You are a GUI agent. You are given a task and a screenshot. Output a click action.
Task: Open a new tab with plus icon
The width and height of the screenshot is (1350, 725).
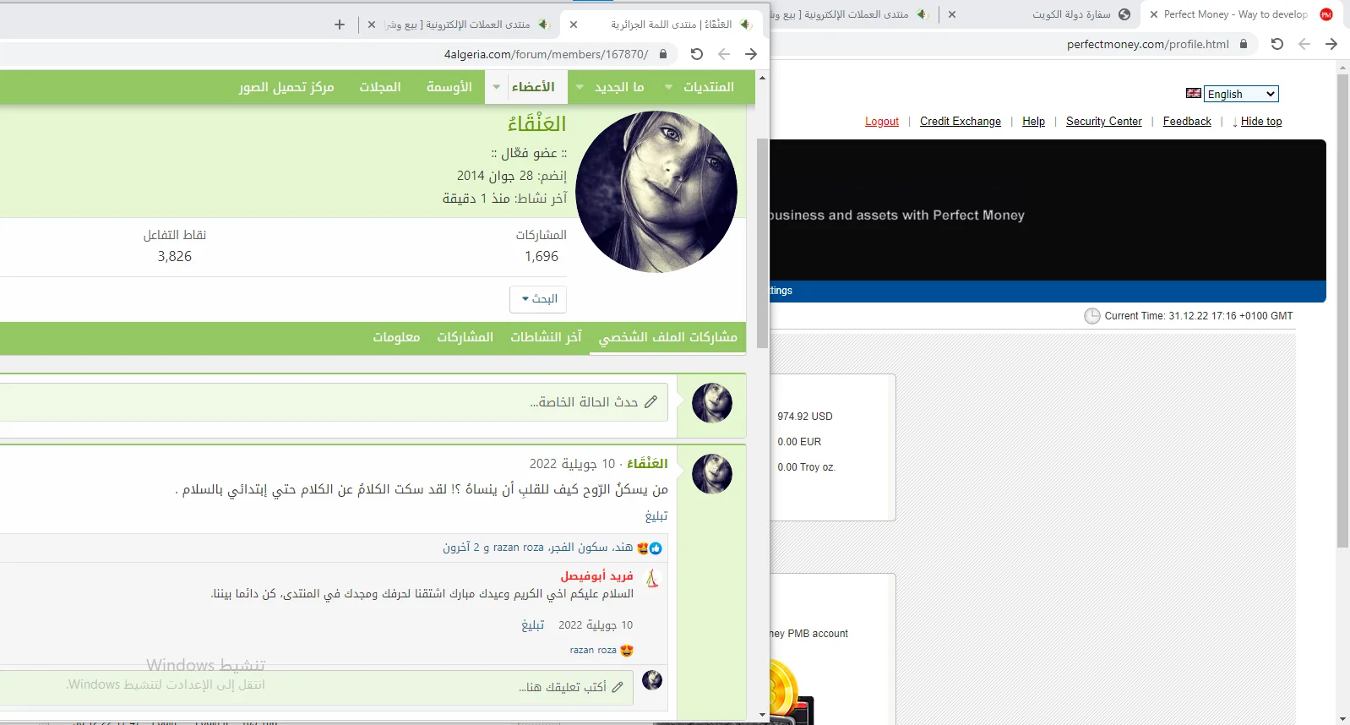click(340, 25)
